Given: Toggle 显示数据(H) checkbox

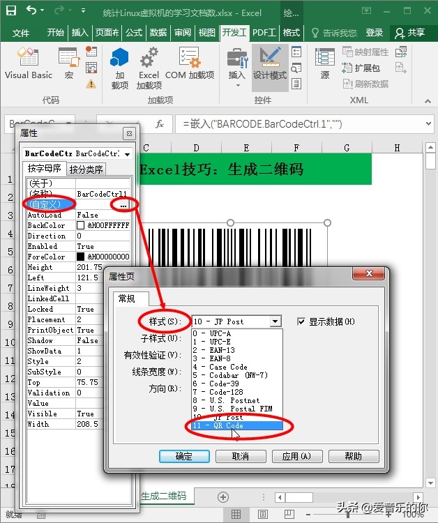Looking at the screenshot, I should click(x=301, y=321).
